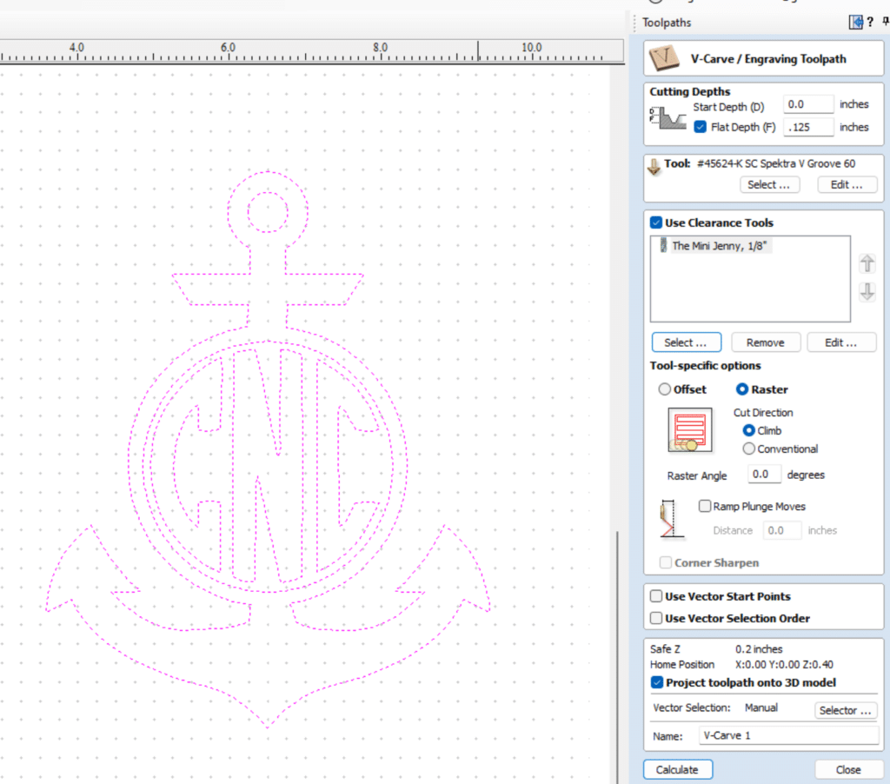Image resolution: width=890 pixels, height=784 pixels.
Task: Click the V-Carve toolpath header icon
Action: coord(663,58)
